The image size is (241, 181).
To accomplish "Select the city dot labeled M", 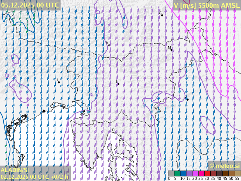I will (x=172, y=49).
